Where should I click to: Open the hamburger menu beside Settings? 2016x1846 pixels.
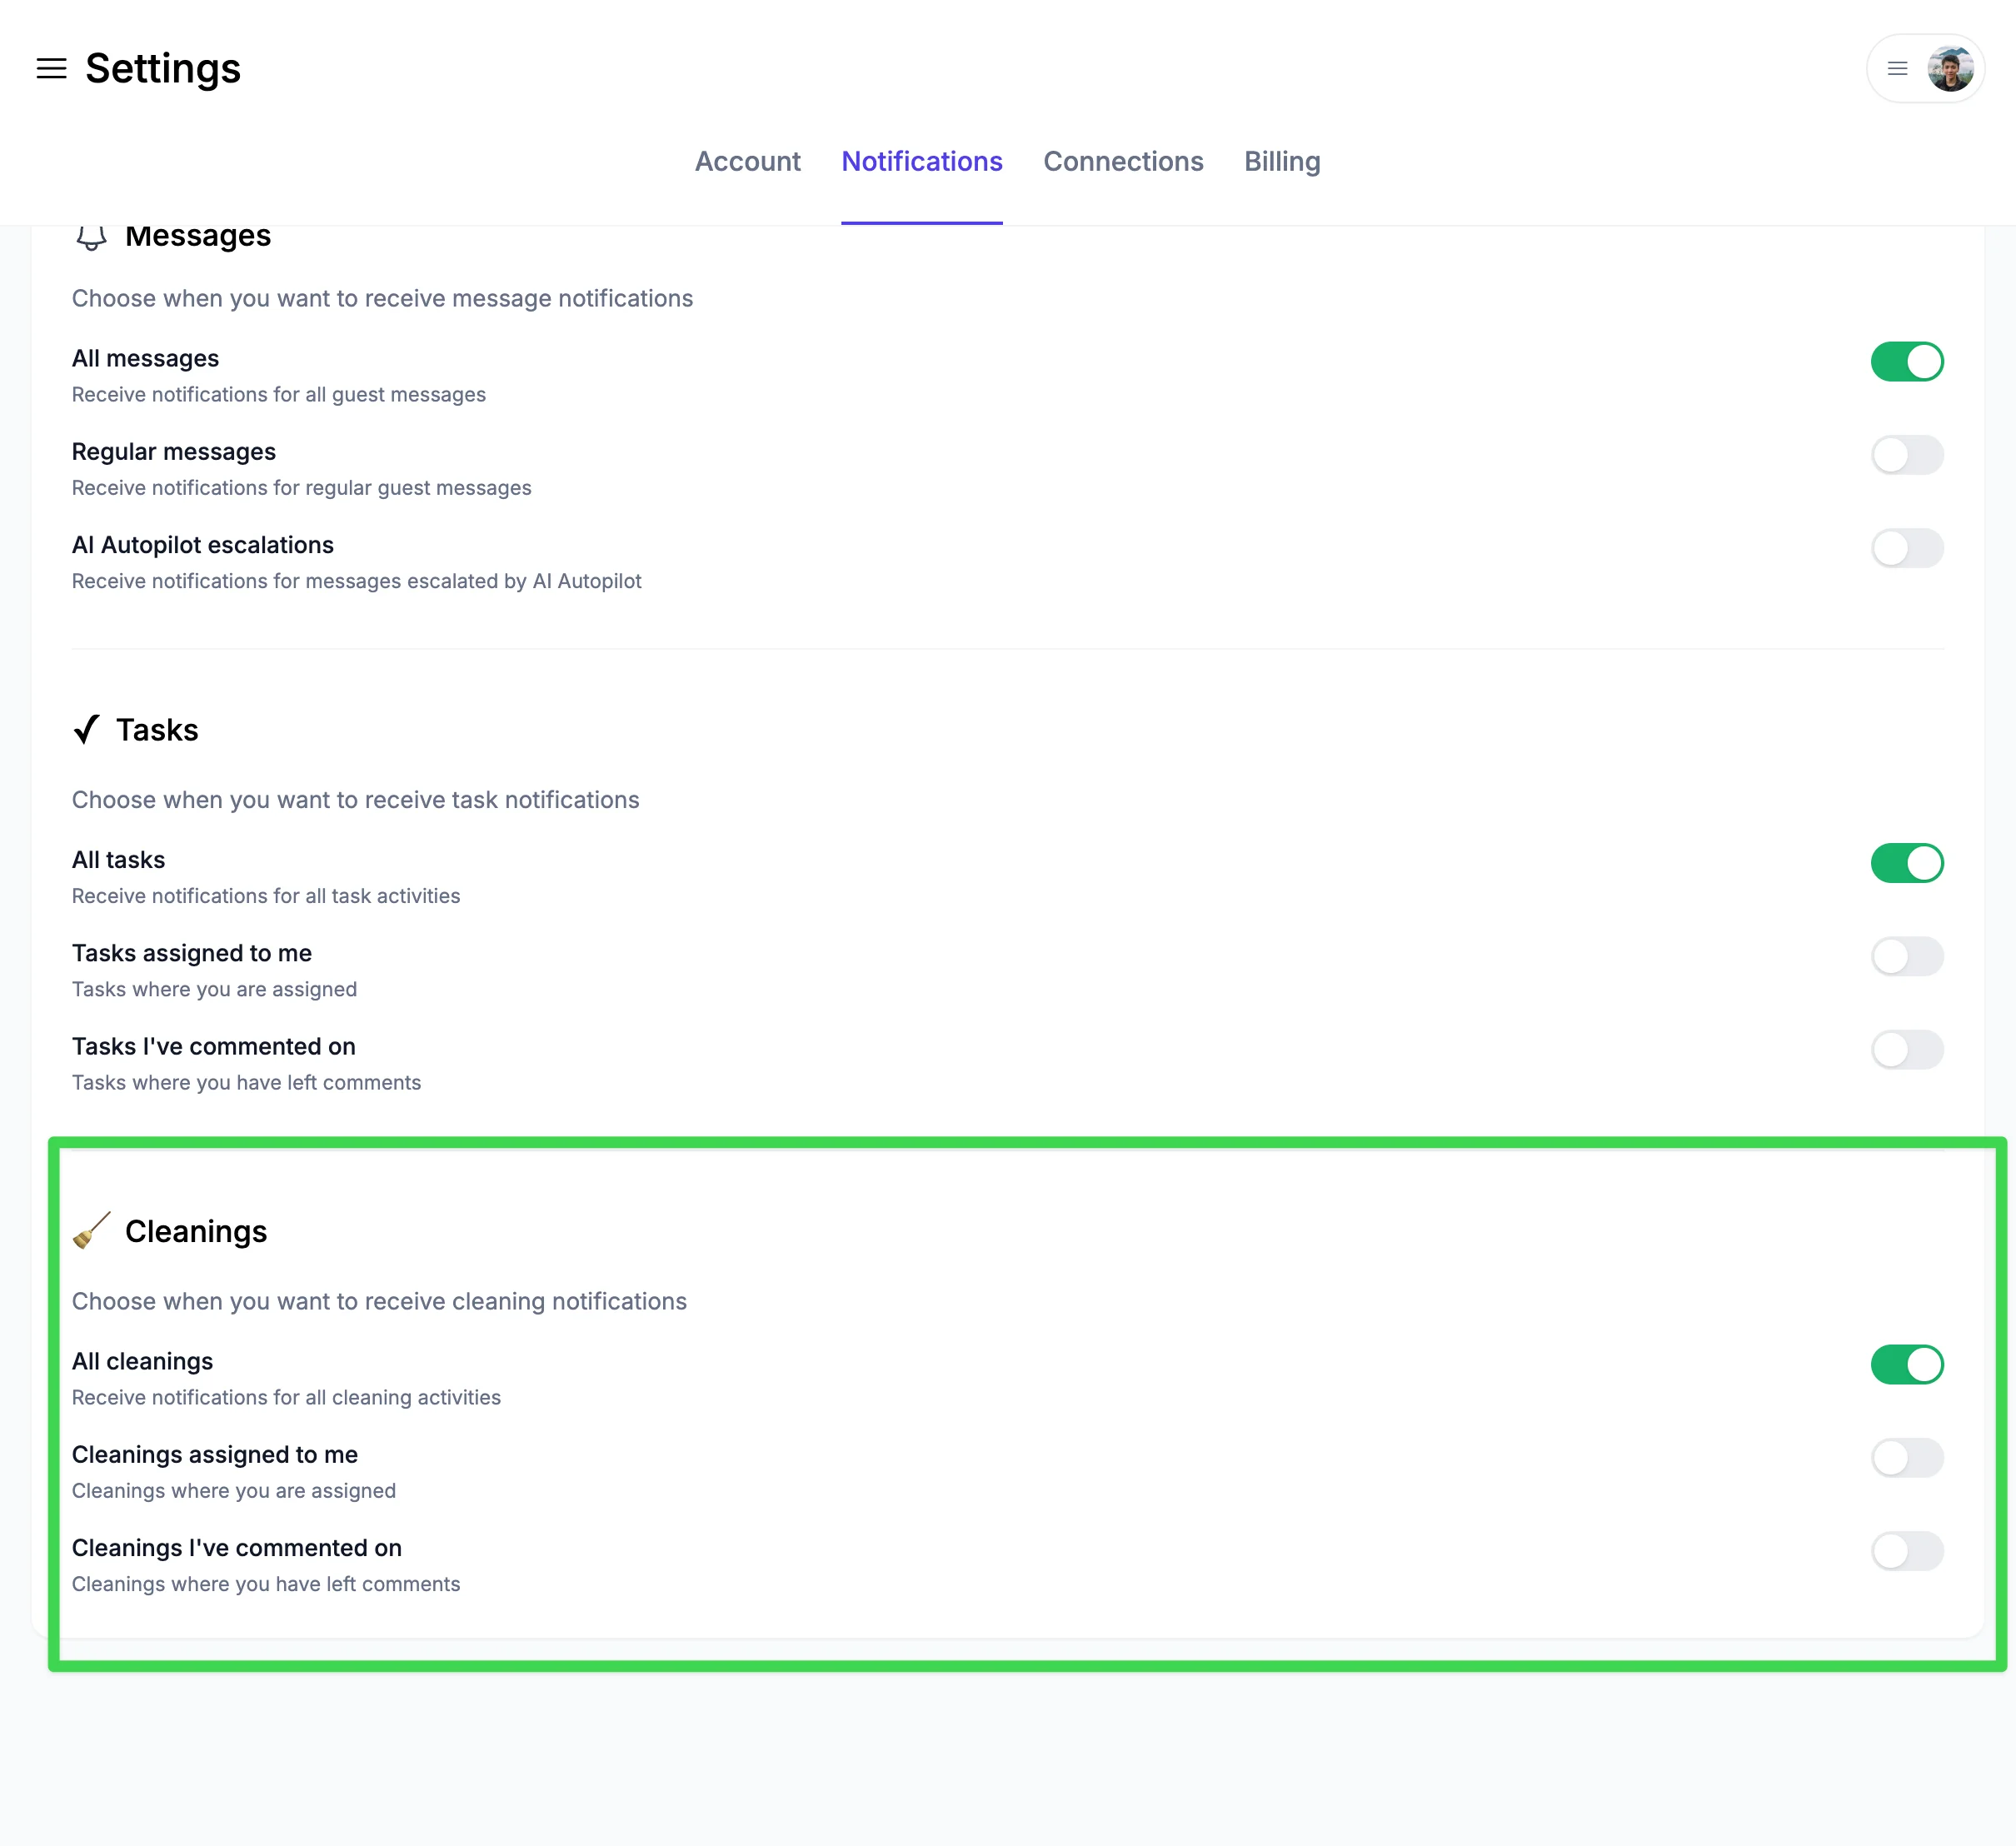[51, 69]
